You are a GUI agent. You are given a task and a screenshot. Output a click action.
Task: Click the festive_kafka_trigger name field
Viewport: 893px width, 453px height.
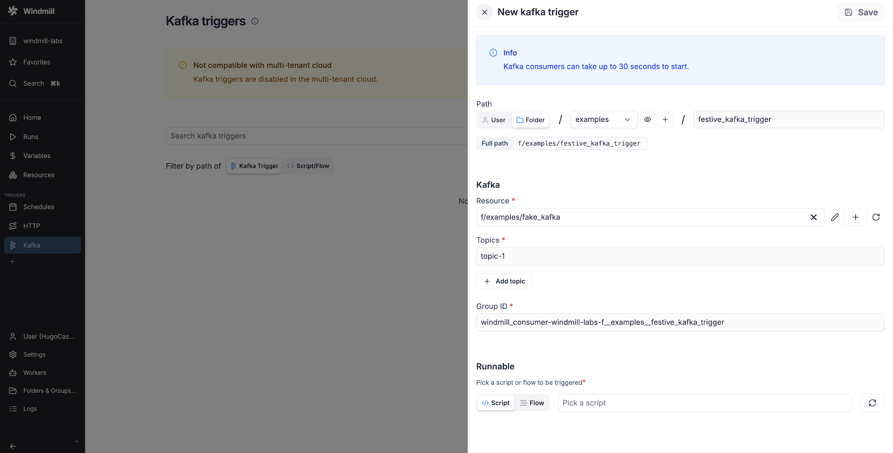[788, 120]
